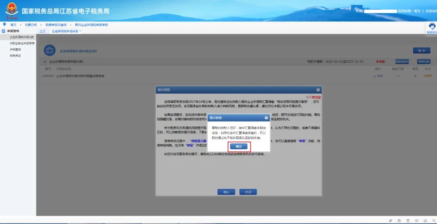Click 修改 for the A000000 row
This screenshot has width=437, height=224.
(x=380, y=76)
